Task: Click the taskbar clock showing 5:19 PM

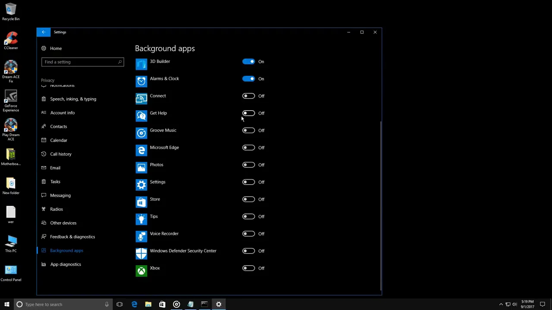Action: tap(527, 304)
